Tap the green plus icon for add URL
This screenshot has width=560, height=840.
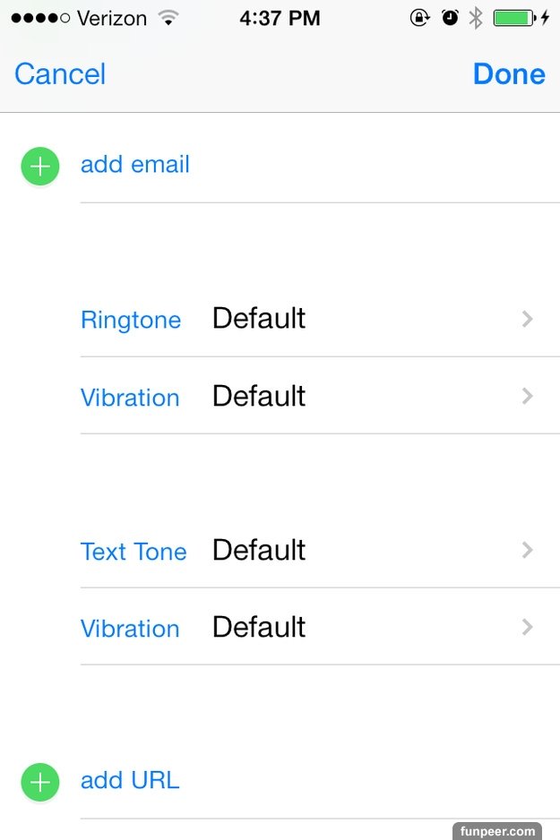click(x=40, y=782)
